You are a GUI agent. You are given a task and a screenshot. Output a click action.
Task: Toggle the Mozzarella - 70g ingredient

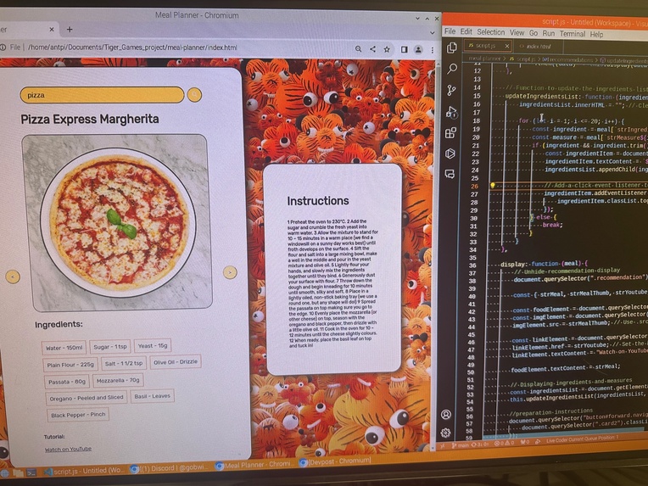point(118,380)
